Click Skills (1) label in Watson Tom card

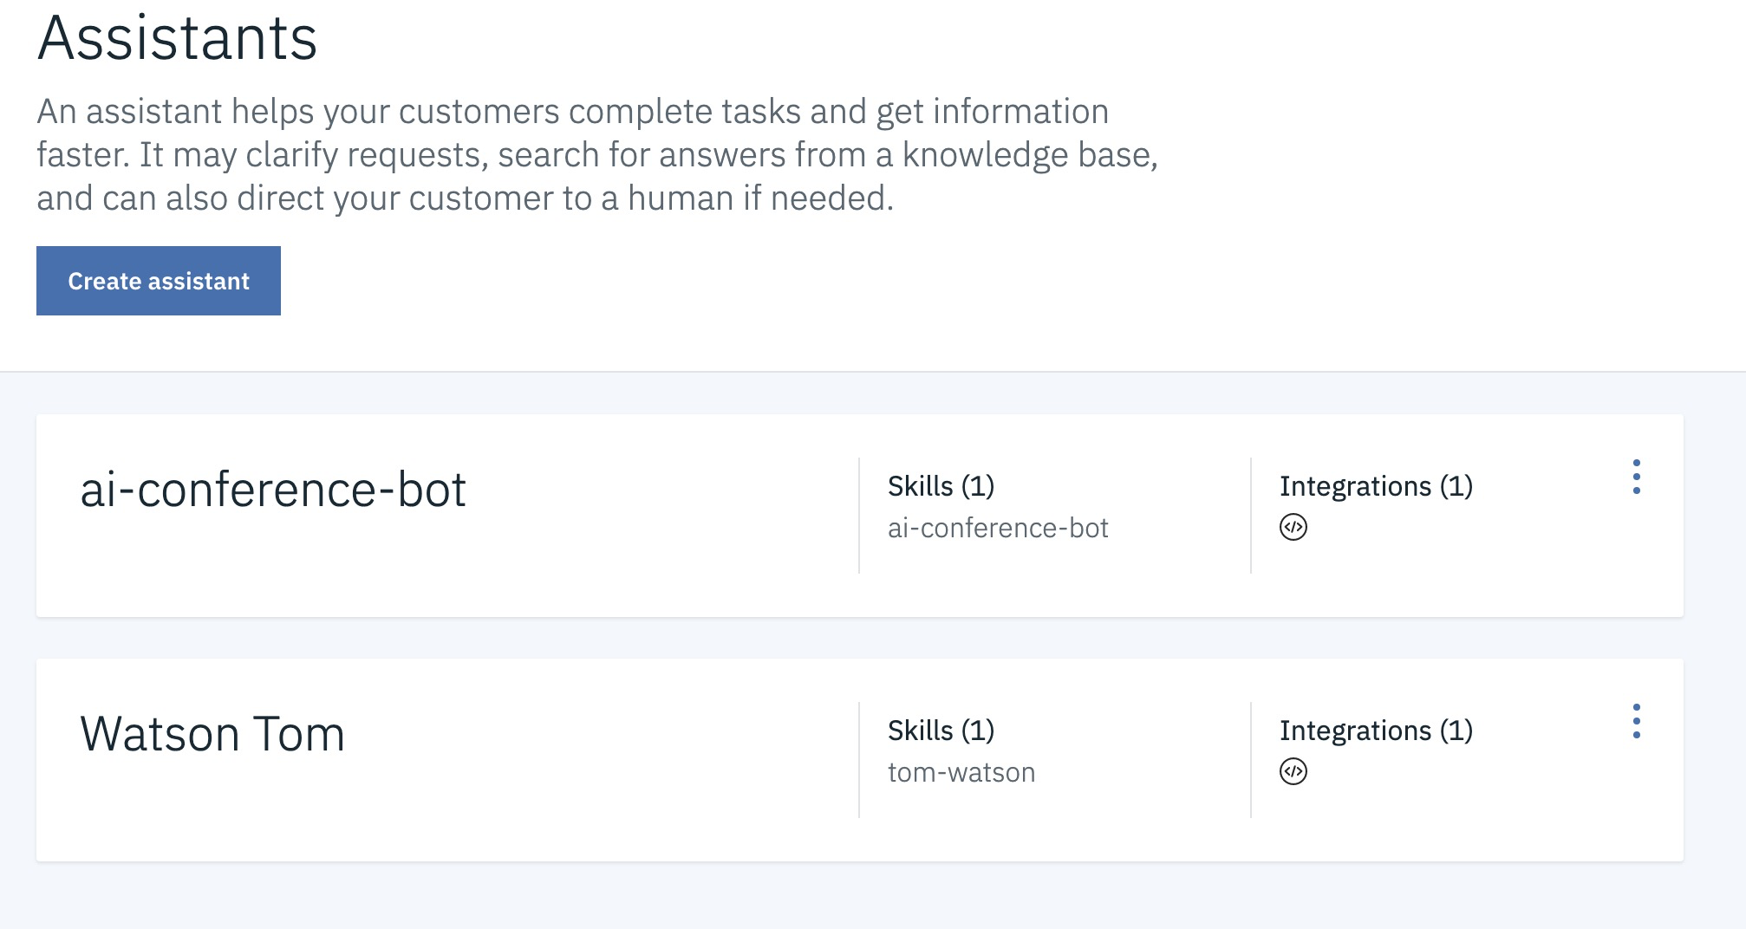(941, 731)
